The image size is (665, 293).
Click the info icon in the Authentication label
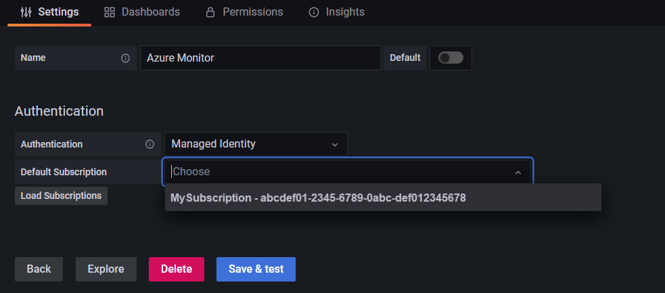(150, 144)
